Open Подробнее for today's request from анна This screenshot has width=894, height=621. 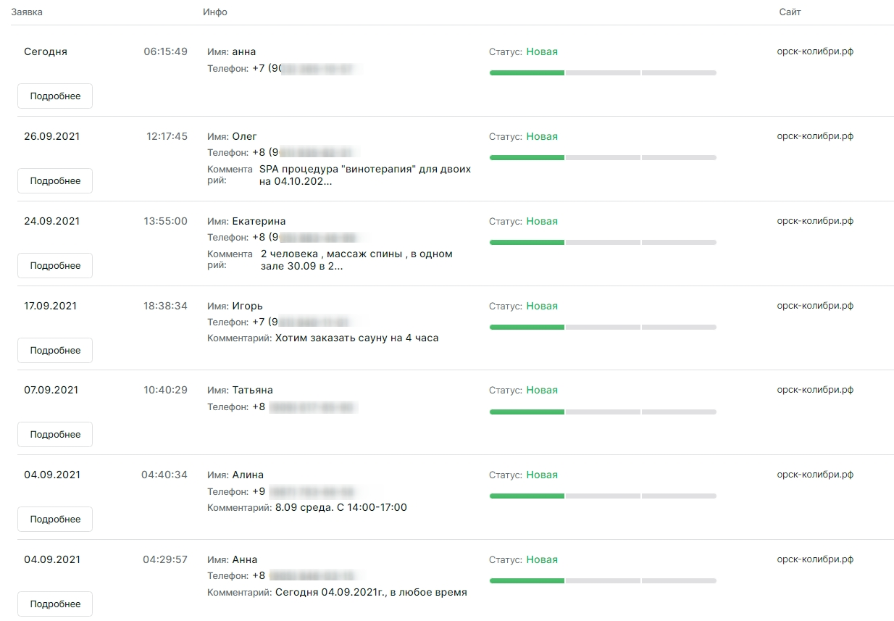pos(55,96)
